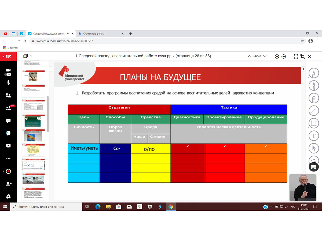The width and height of the screenshot is (322, 241).
Task: Click the round record button in sidebar
Action: click(x=8, y=171)
